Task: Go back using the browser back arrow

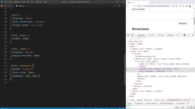Action: click(128, 6)
